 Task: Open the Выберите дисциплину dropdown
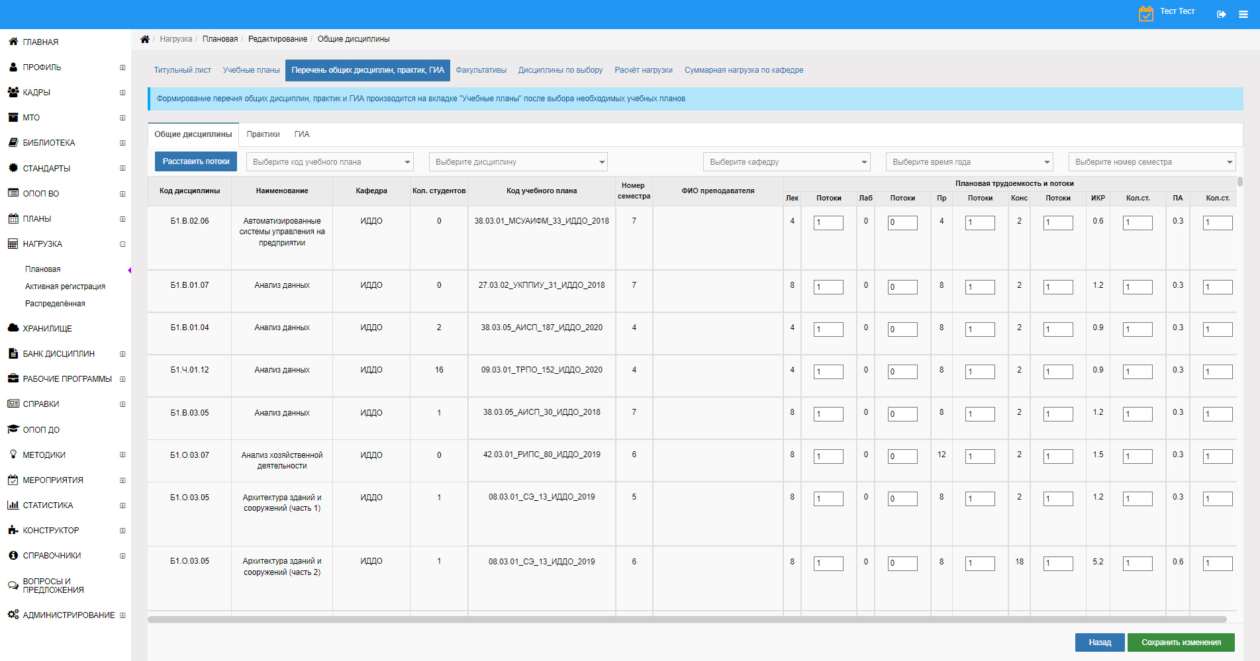point(518,162)
